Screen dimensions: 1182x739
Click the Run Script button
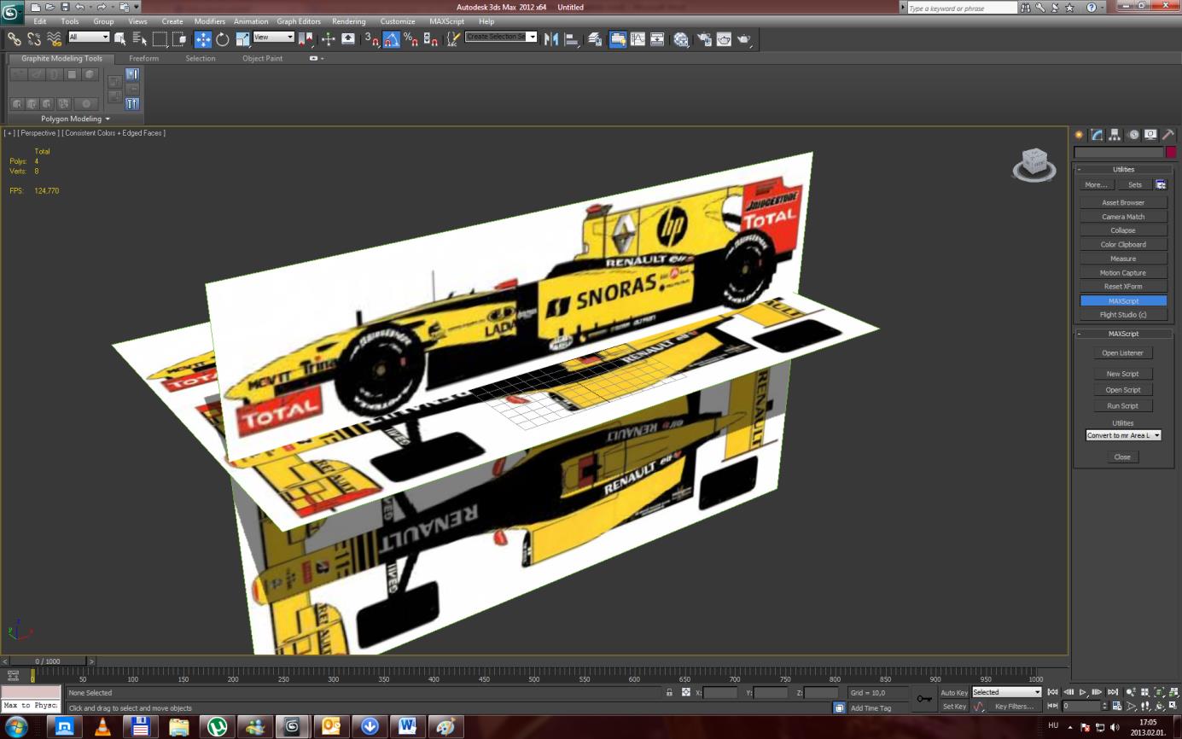[x=1122, y=405]
